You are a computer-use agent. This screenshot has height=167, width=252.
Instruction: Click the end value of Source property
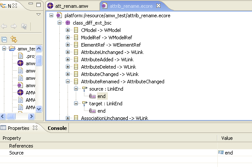(x=229, y=153)
